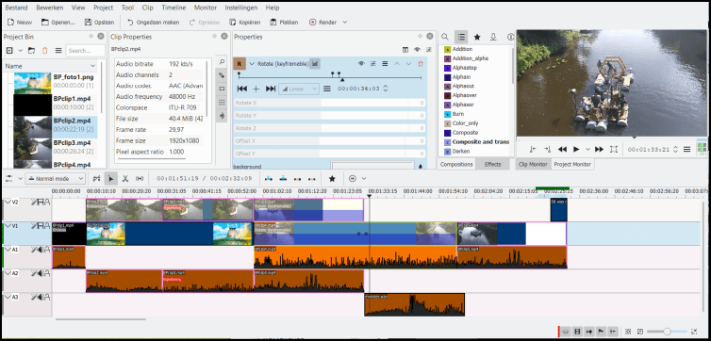Open monitor hamburger options menu
This screenshot has height=341, width=711.
click(687, 149)
